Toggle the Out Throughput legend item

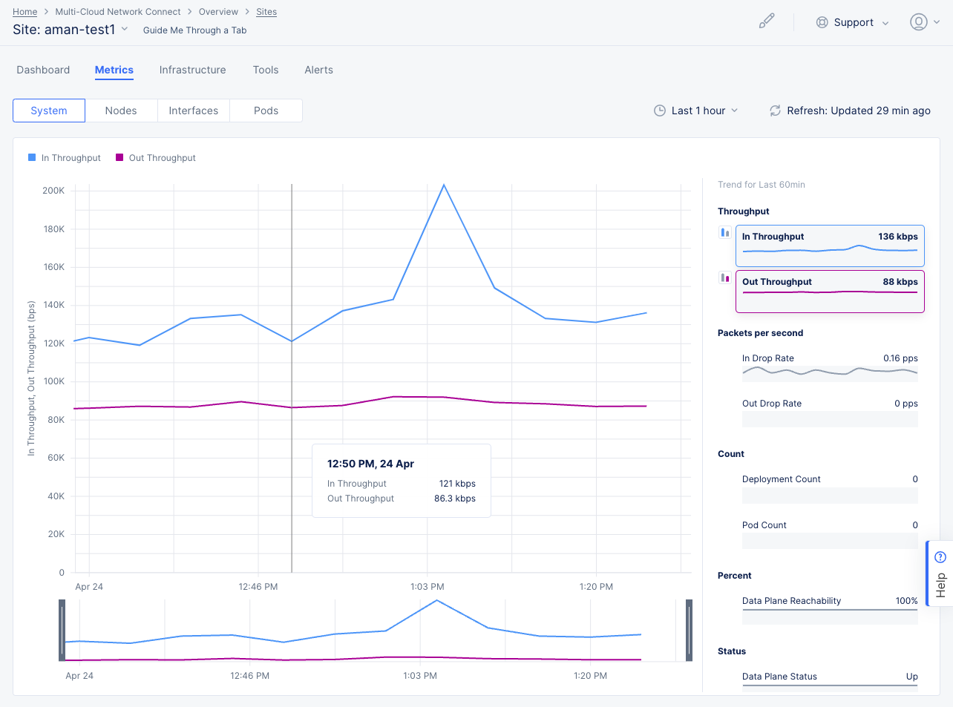[155, 157]
